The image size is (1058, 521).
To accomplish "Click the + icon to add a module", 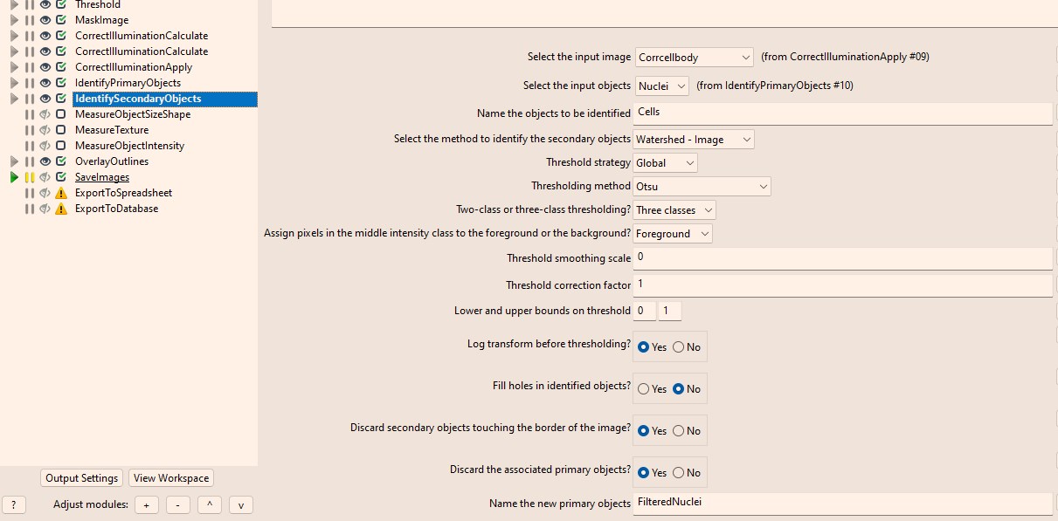I will 146,504.
